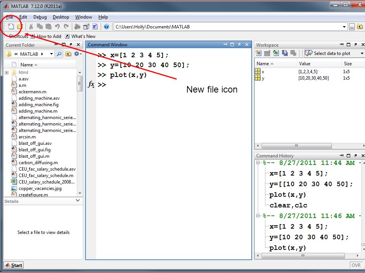Click the Open file folder icon
The height and width of the screenshot is (273, 365).
pyautogui.click(x=20, y=27)
